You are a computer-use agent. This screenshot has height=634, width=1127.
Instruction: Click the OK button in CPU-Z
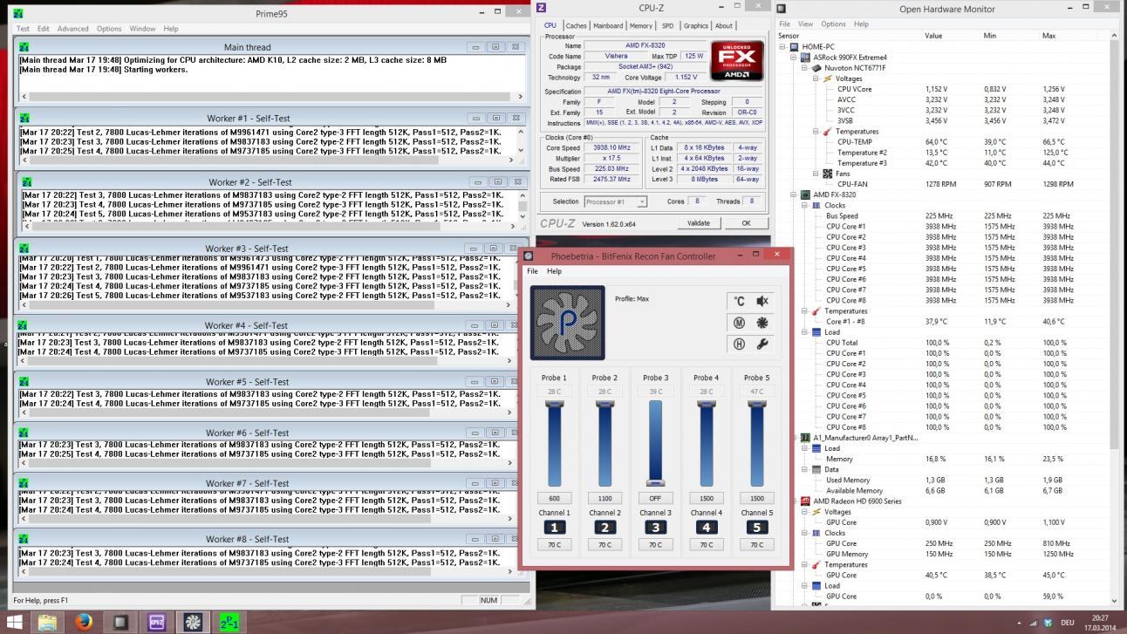click(746, 223)
